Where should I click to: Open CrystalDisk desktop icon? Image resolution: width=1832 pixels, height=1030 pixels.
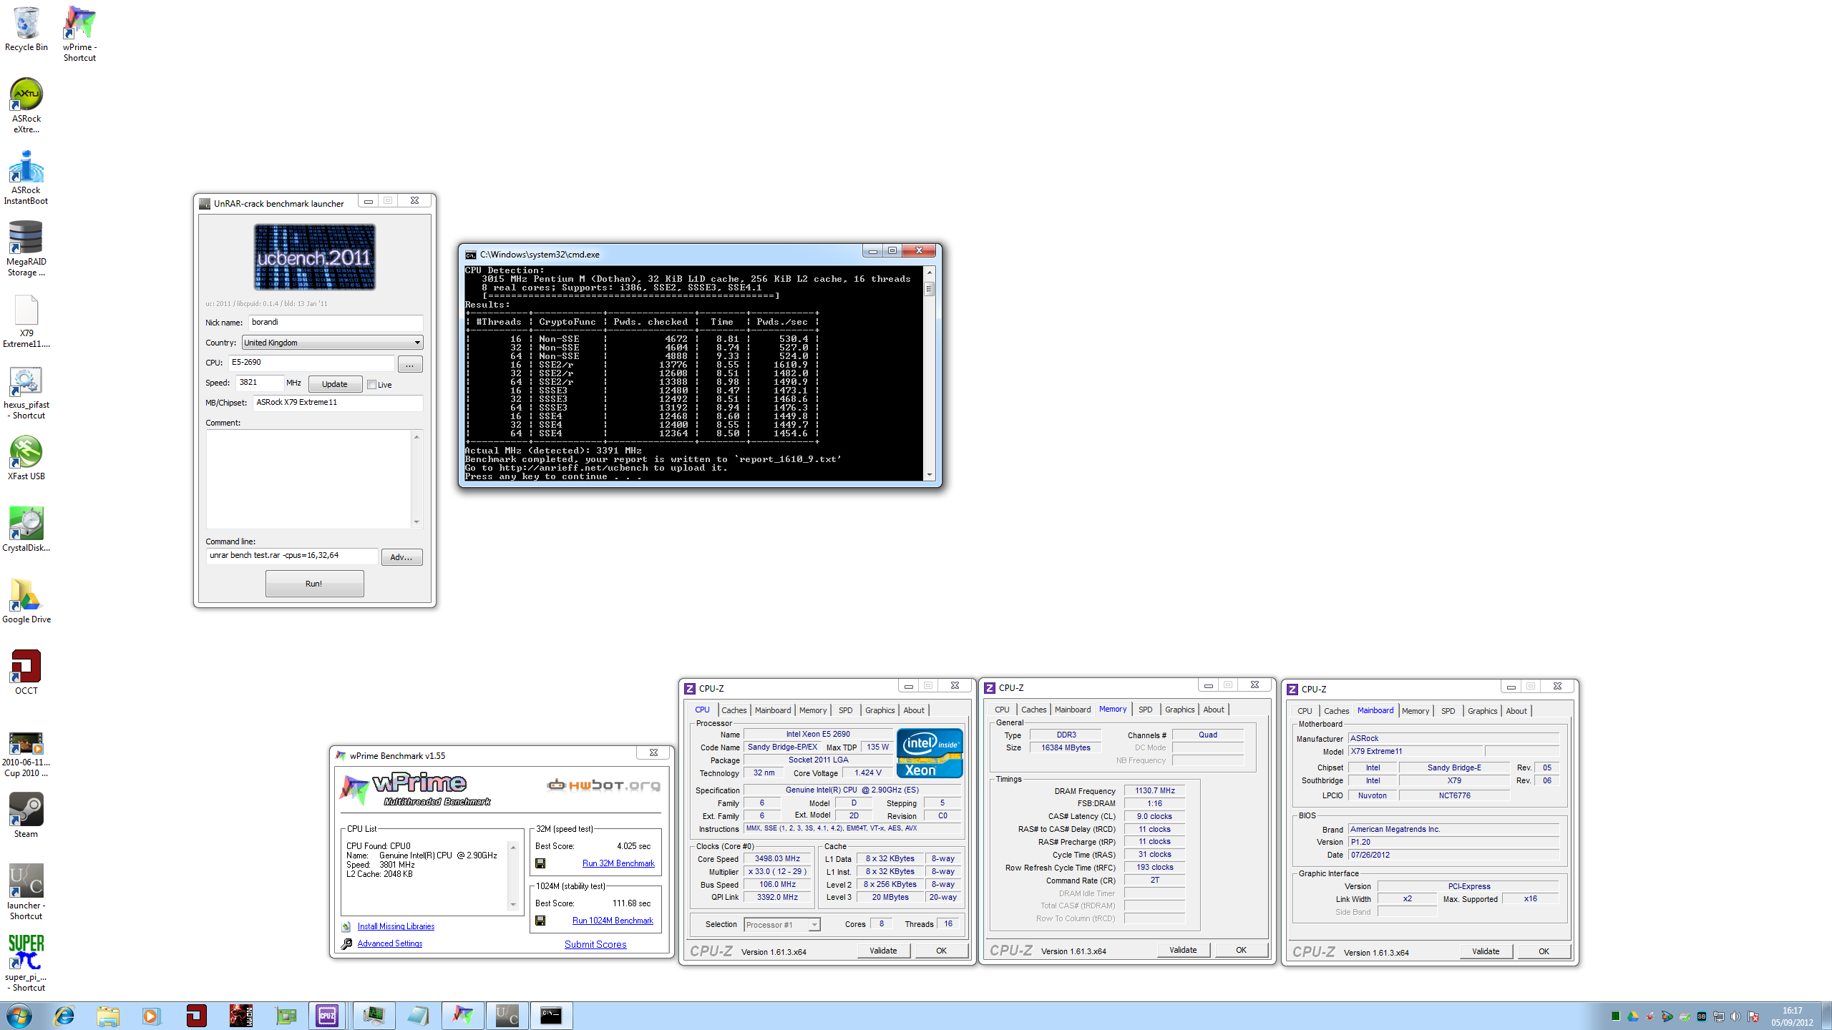[x=26, y=529]
